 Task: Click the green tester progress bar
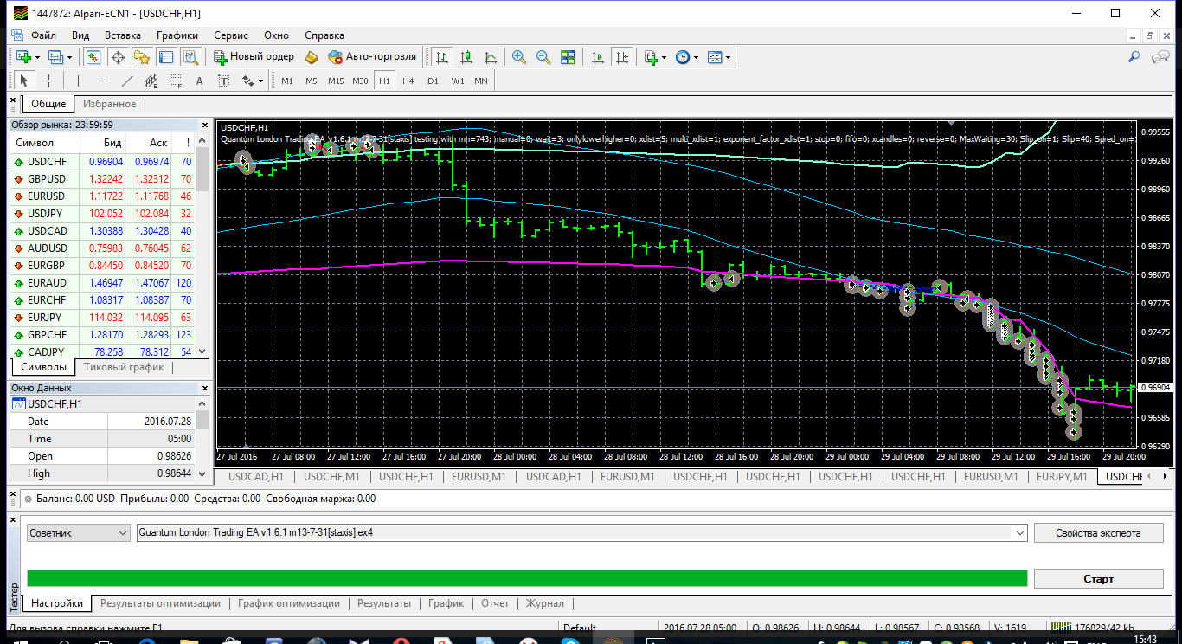coord(527,578)
